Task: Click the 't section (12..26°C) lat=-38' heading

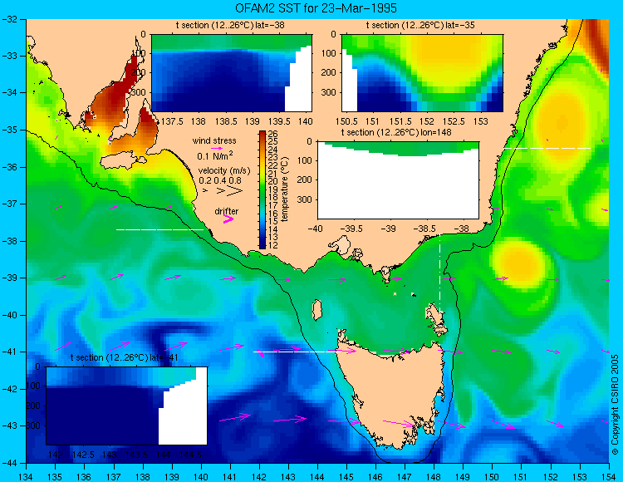Action: pos(230,26)
